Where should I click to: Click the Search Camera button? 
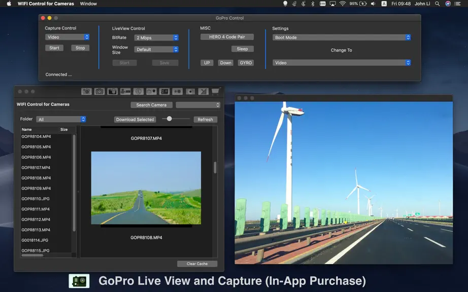click(151, 105)
